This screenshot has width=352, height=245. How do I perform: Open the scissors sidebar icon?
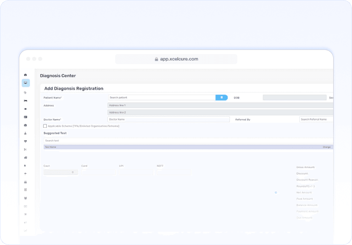pos(25,150)
